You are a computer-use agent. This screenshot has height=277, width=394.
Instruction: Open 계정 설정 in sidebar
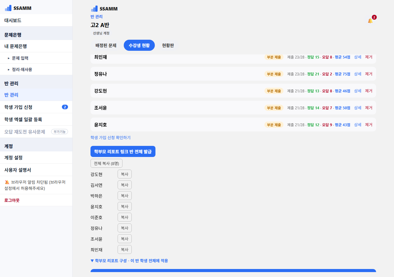(x=36, y=158)
